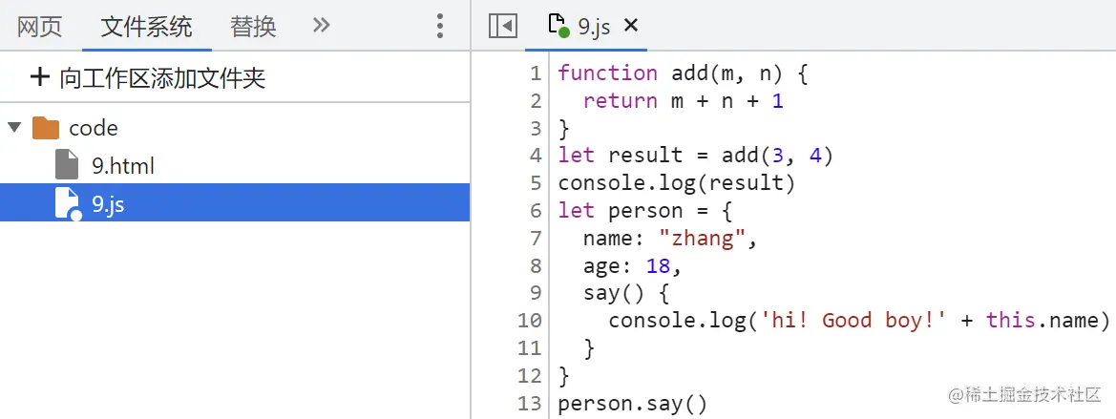
Task: Click line number 4 in gutter
Action: pyautogui.click(x=536, y=156)
